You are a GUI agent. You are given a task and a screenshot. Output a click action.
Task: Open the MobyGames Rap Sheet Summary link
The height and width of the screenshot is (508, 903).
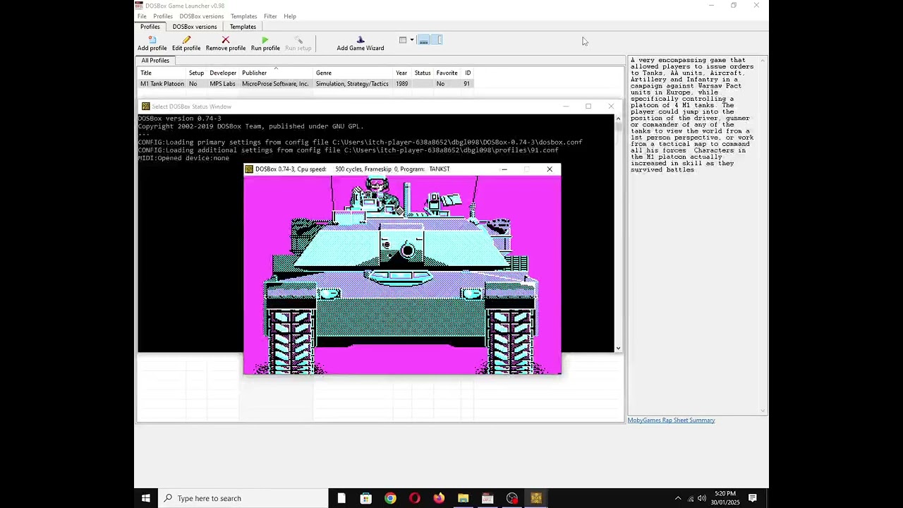click(x=671, y=421)
